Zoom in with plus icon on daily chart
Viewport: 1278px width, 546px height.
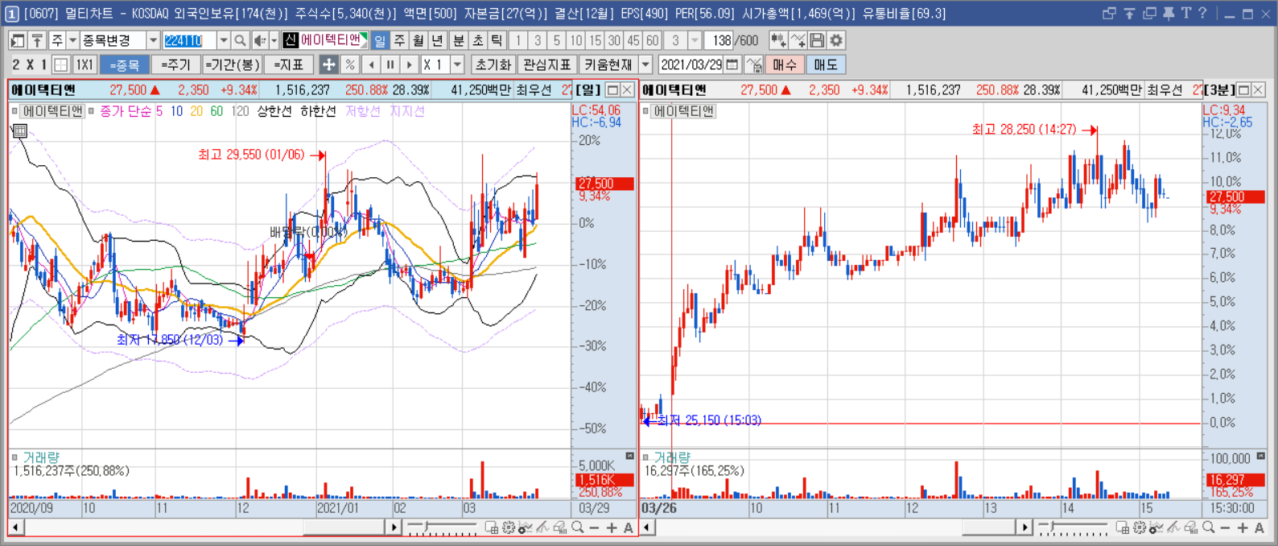pos(612,528)
